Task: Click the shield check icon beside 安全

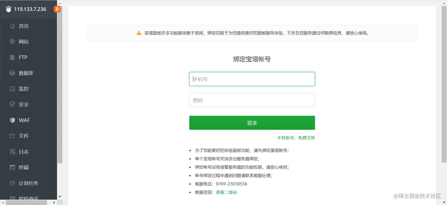Action: [x=12, y=104]
